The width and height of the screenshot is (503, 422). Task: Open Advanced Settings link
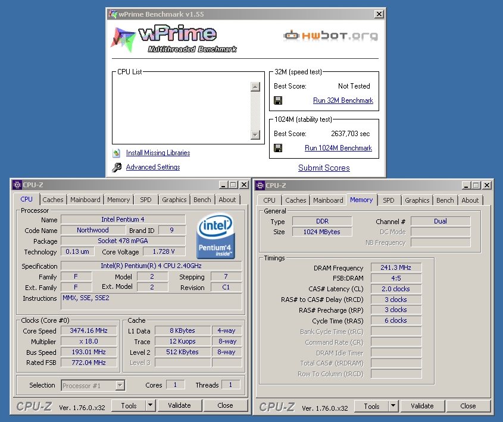point(153,167)
